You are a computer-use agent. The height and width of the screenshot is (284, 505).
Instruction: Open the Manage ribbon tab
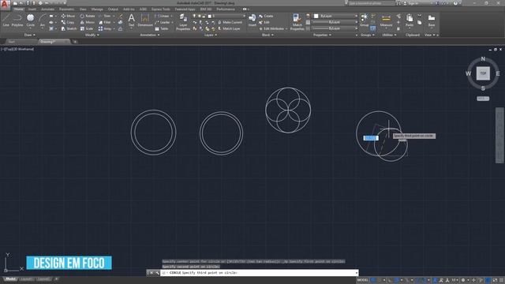pos(97,9)
